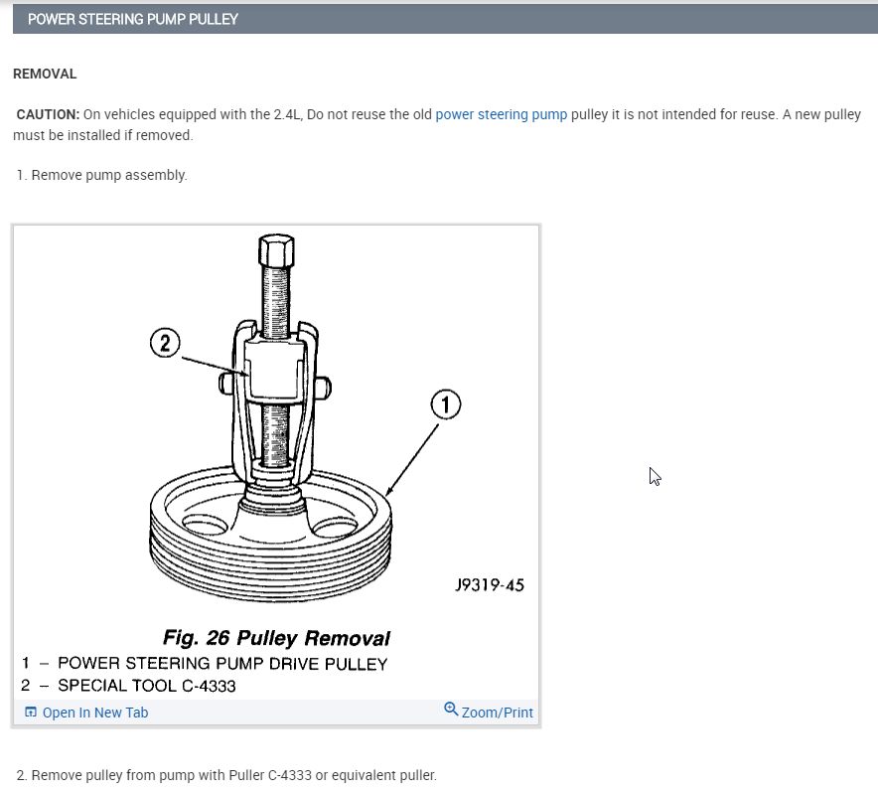Click legend entry 'POWER STEERING PUMP DRIVE PULLEY'

pyautogui.click(x=222, y=663)
